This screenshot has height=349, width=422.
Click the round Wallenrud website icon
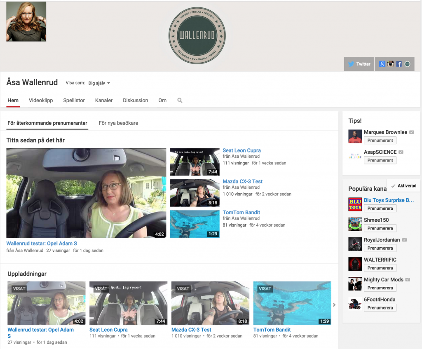(407, 64)
